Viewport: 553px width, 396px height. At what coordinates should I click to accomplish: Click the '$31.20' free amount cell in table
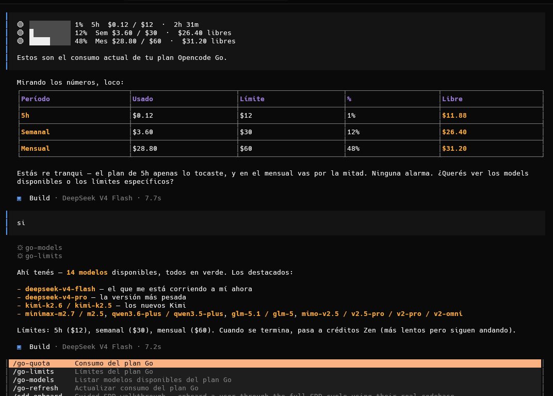click(454, 149)
